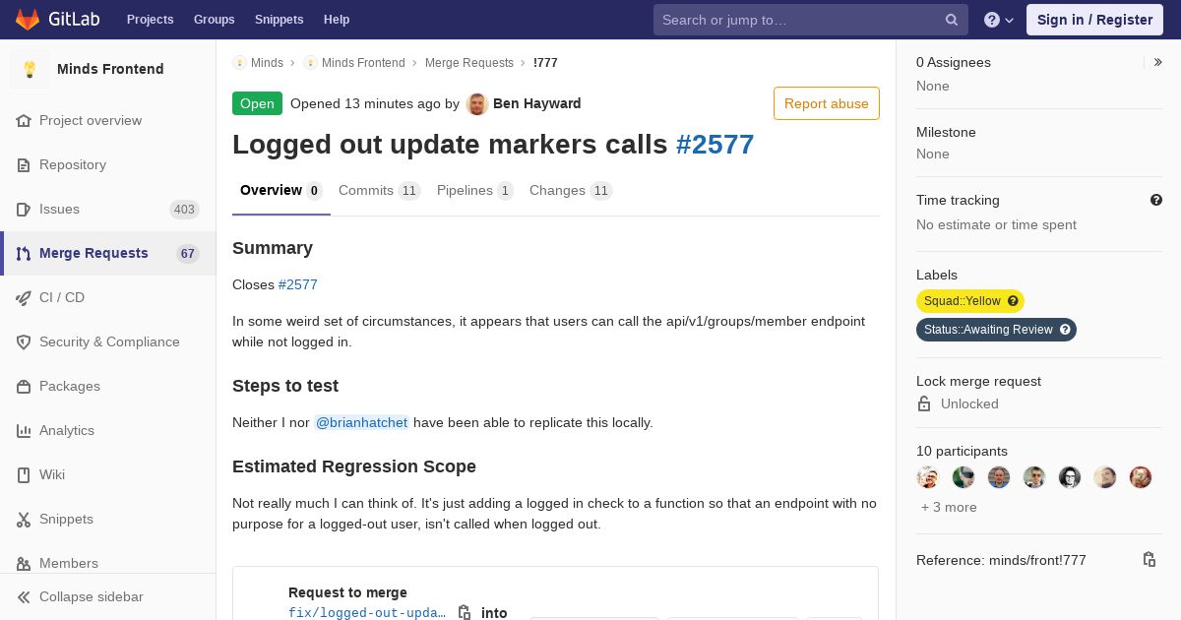Open the Projects menu in navbar
This screenshot has height=620, width=1181.
click(150, 20)
